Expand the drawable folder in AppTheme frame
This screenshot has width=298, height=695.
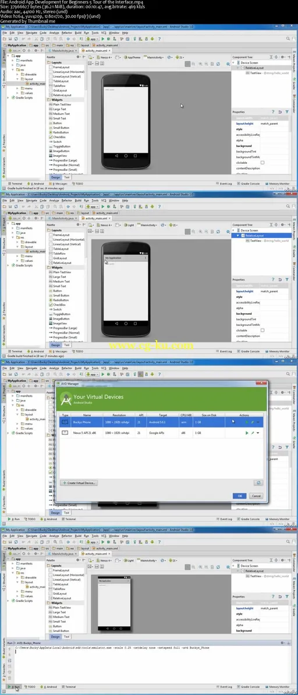[x=17, y=75]
